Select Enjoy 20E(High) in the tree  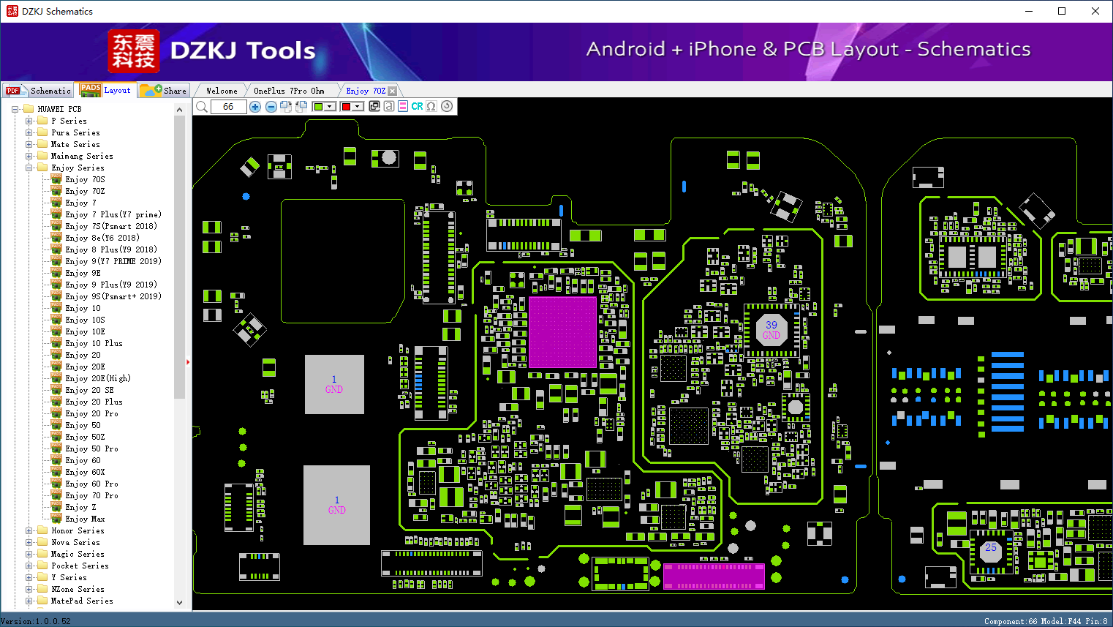point(98,378)
